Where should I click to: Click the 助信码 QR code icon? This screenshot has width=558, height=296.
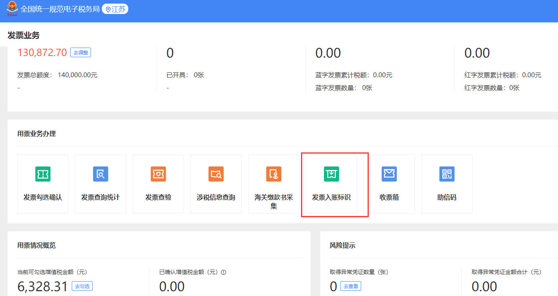click(447, 174)
